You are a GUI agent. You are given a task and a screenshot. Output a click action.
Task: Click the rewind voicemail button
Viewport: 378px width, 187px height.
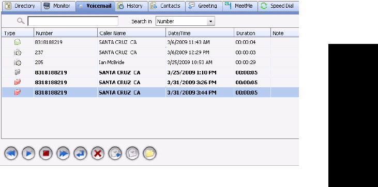point(11,153)
